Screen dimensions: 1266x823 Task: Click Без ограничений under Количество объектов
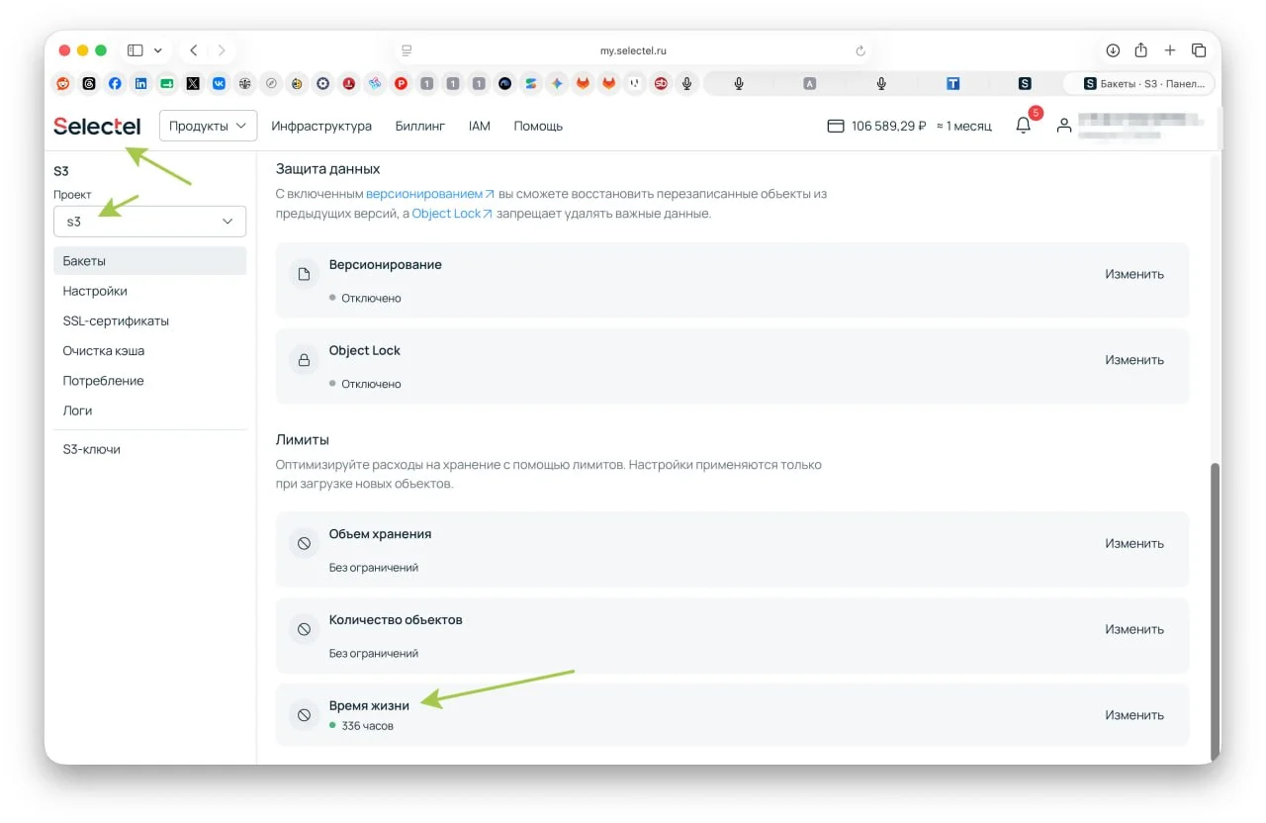click(374, 653)
